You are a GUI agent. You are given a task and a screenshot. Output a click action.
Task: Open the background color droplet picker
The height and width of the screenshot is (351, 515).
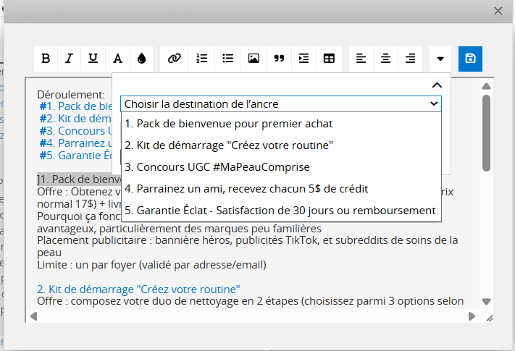(x=141, y=59)
